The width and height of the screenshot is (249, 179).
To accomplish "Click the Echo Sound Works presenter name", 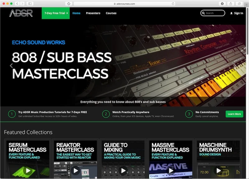I will click(x=39, y=43).
